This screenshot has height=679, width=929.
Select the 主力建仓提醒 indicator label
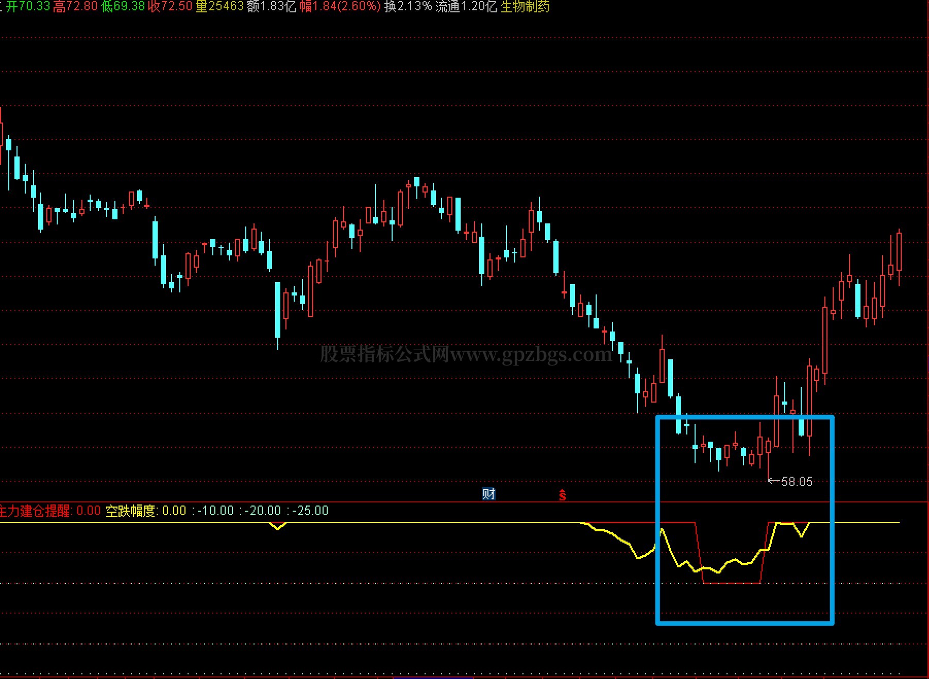(x=36, y=511)
